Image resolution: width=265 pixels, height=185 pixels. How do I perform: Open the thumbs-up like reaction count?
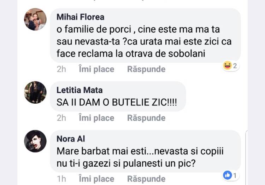tap(231, 175)
